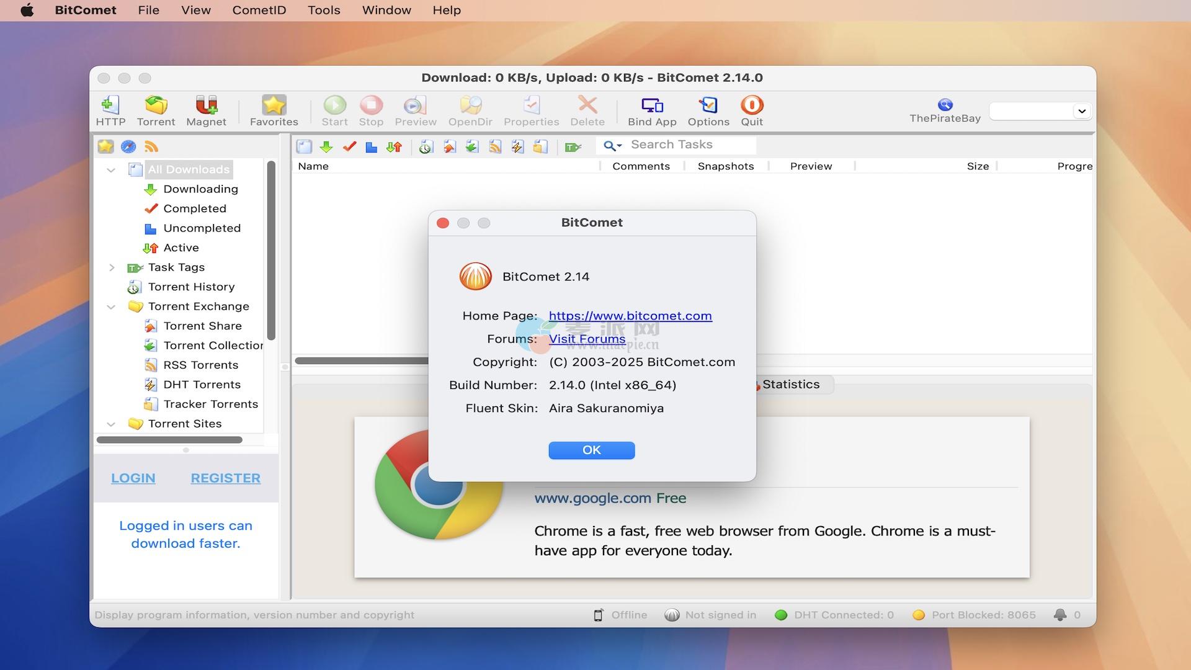Image resolution: width=1191 pixels, height=670 pixels.
Task: Open the View menu
Action: [196, 10]
